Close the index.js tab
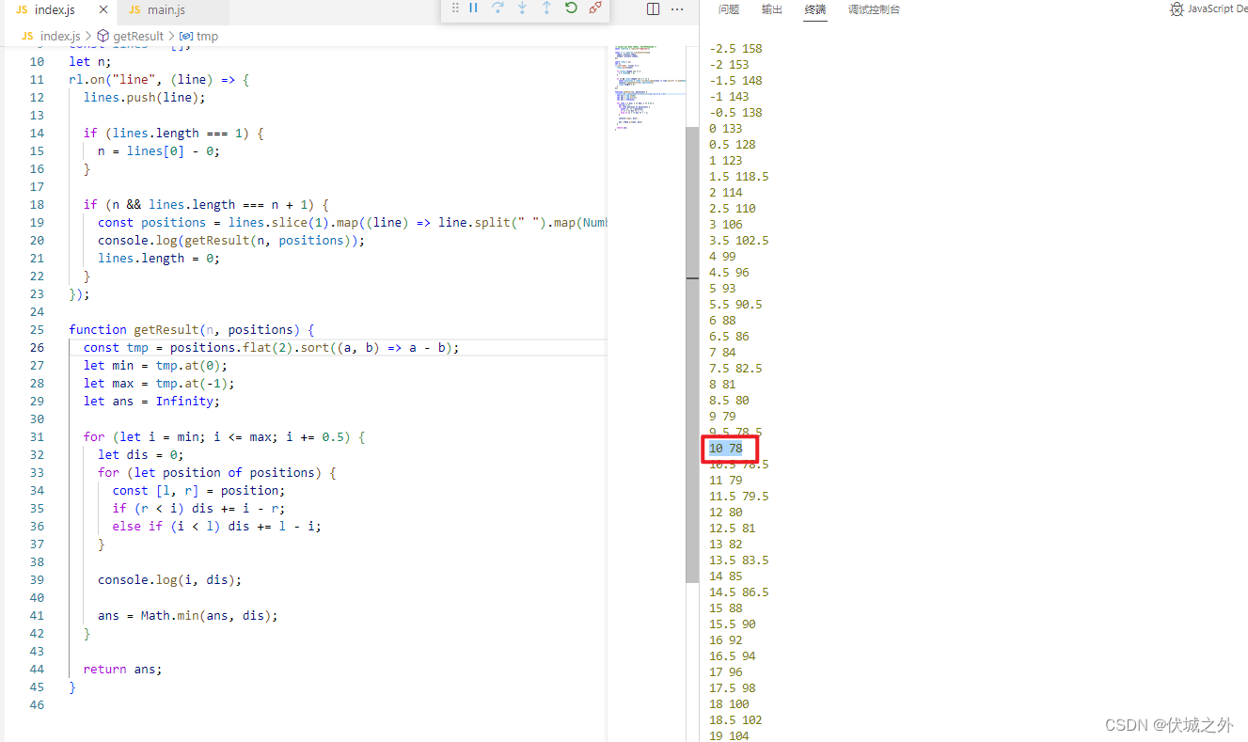1248x742 pixels. (103, 10)
